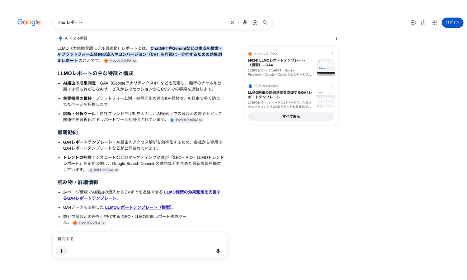Open options menu for デジタル化の窓口 source card
Screen dimensions: 467x280
[332, 86]
